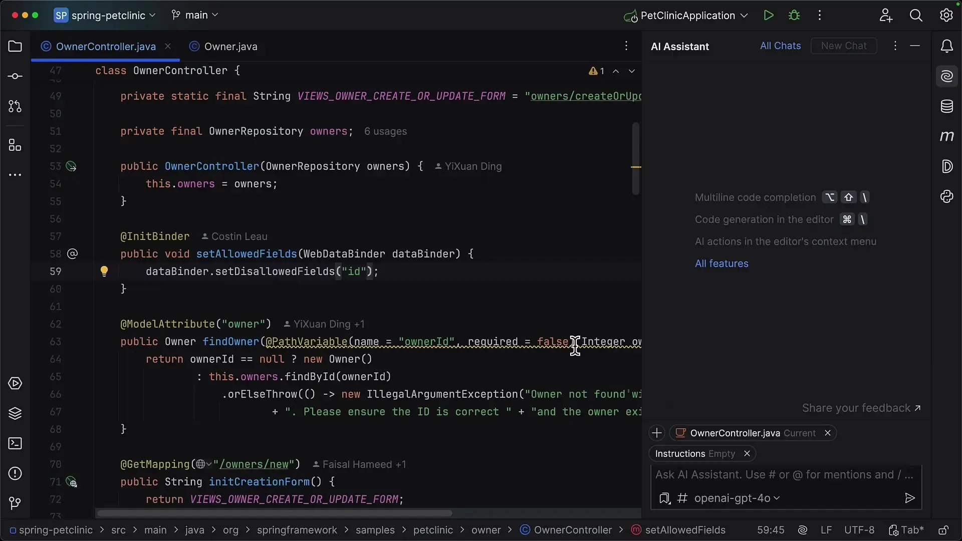This screenshot has width=962, height=541.
Task: Click the editor vertical scrollbar thumb
Action: tap(635, 158)
